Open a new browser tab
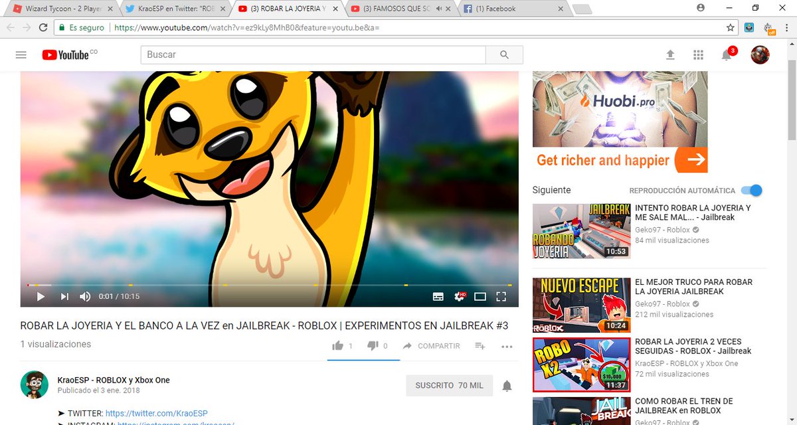The height and width of the screenshot is (425, 797). [x=581, y=9]
